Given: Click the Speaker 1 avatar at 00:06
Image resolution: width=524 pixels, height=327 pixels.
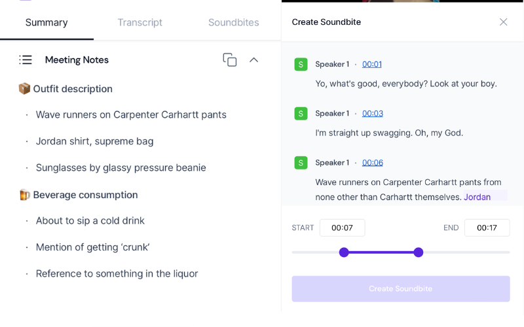Looking at the screenshot, I should click(301, 162).
